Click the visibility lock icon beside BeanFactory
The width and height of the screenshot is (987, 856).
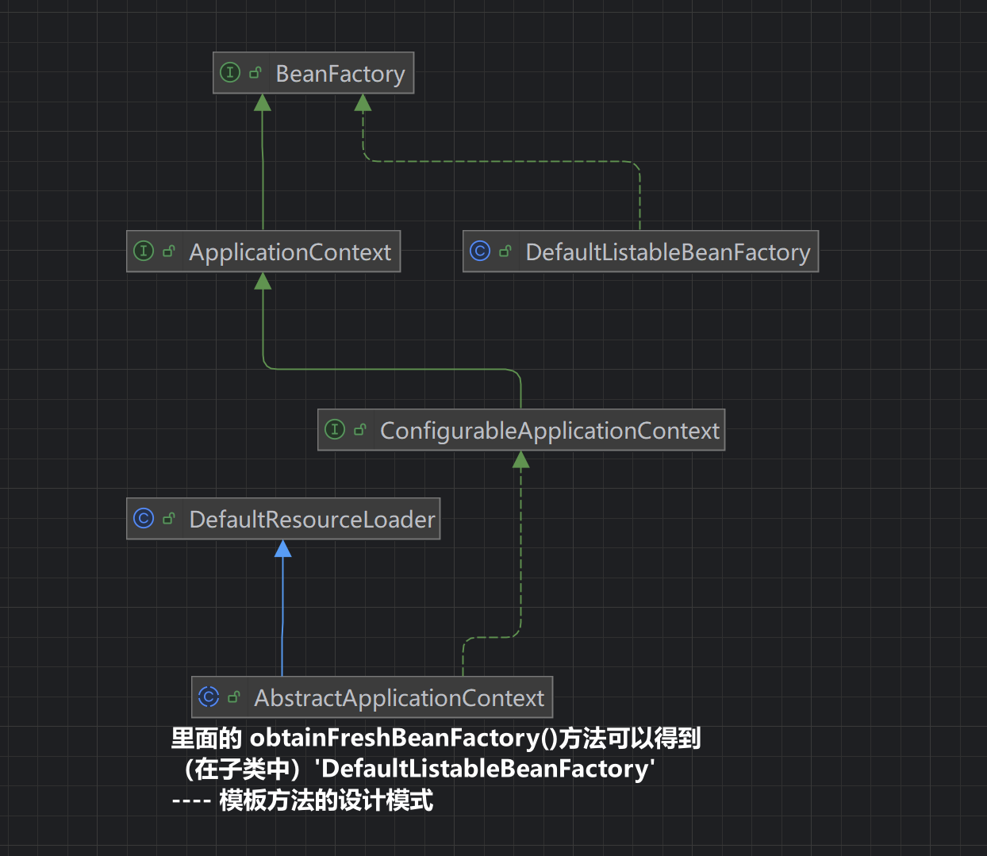(x=255, y=73)
